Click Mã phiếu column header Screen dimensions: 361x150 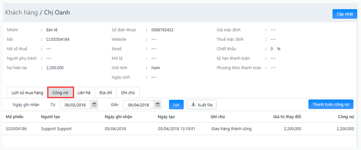click(14, 117)
